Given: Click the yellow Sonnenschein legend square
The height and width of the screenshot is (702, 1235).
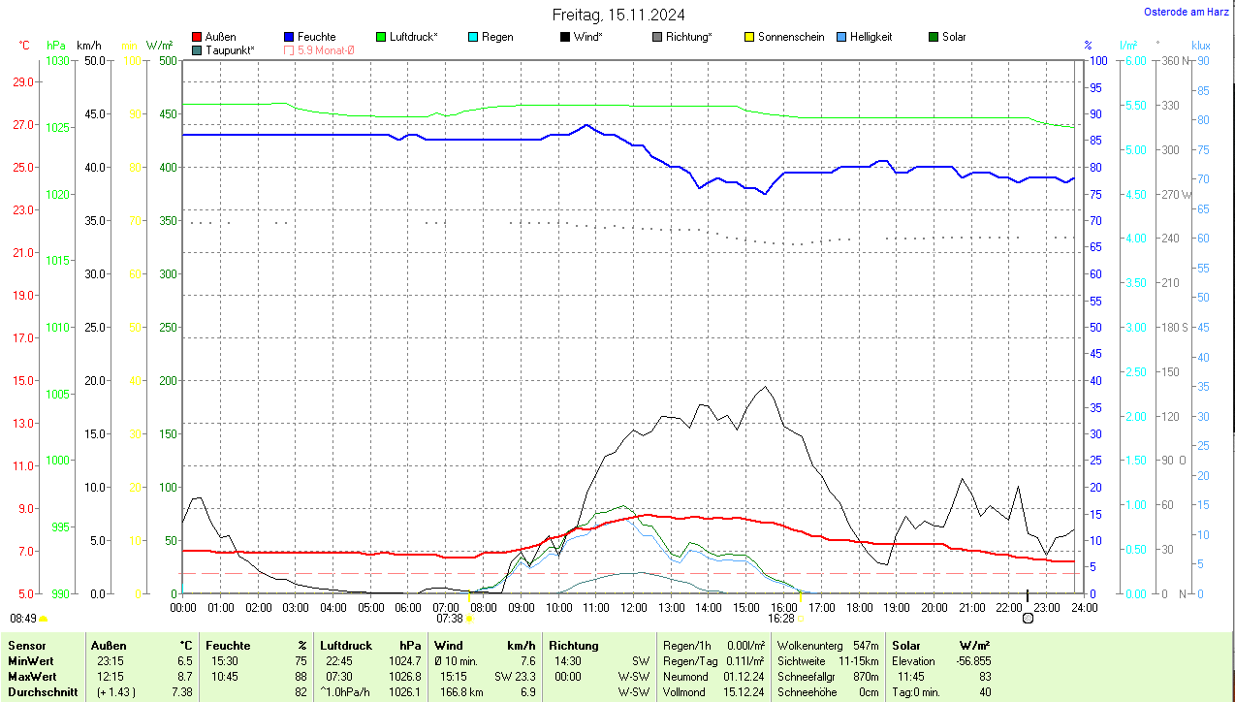Looking at the screenshot, I should tap(749, 38).
